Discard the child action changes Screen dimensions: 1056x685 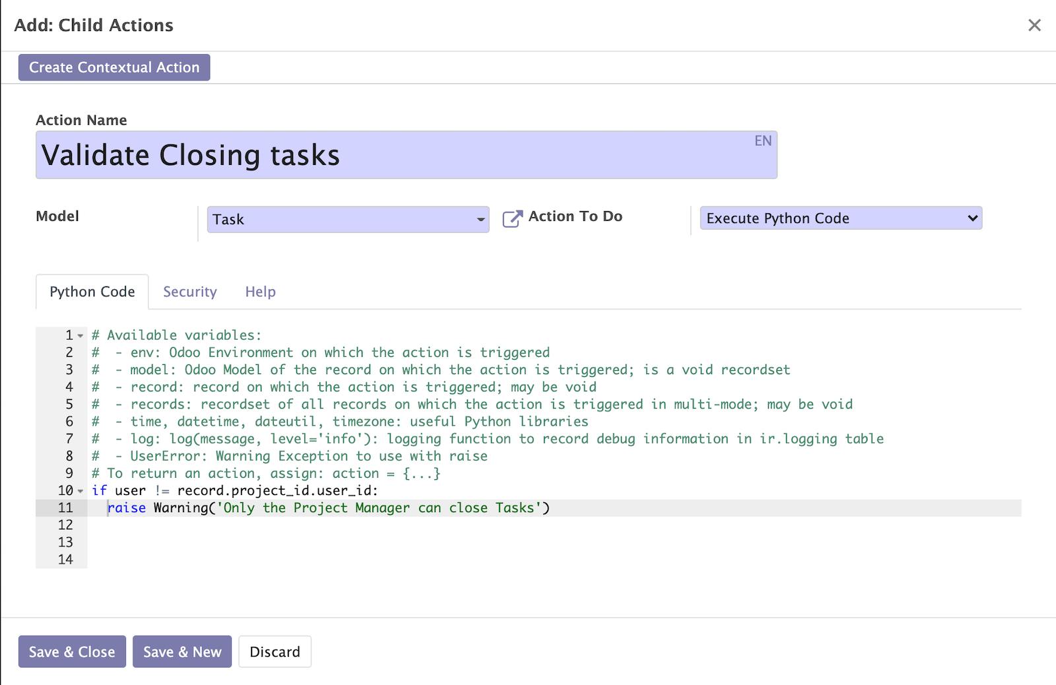tap(275, 651)
